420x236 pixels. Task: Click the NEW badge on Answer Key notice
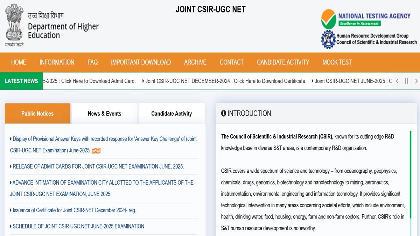96,151
